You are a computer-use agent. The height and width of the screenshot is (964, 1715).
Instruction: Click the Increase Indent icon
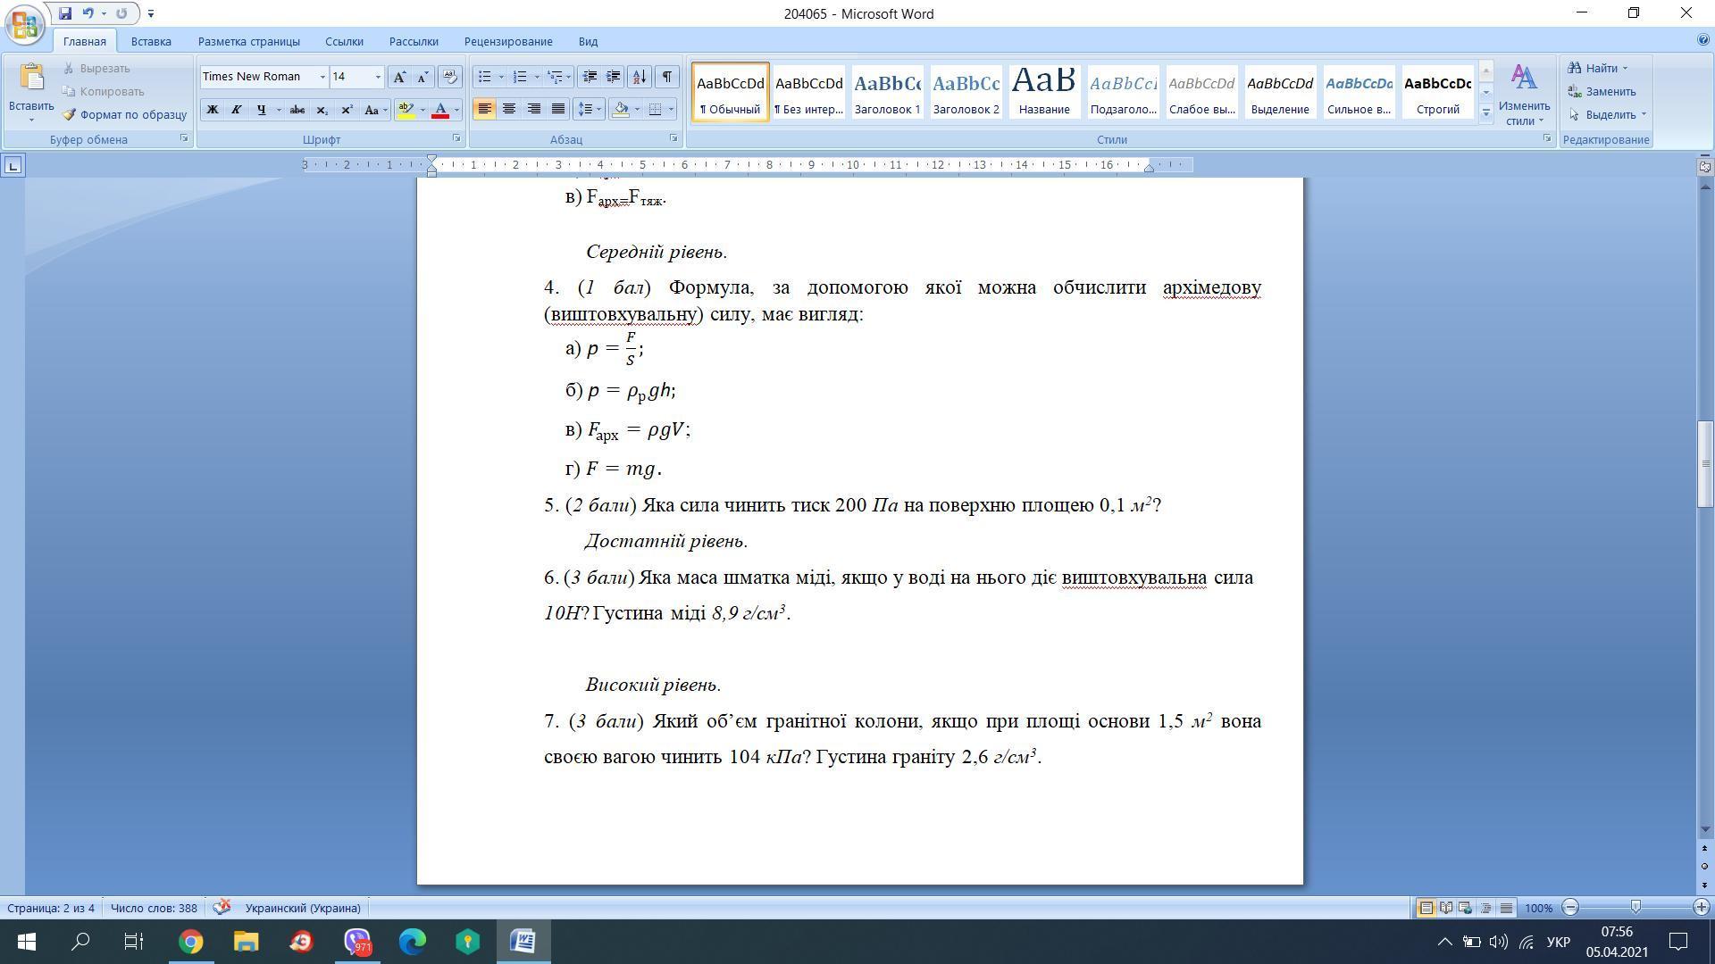coord(614,77)
